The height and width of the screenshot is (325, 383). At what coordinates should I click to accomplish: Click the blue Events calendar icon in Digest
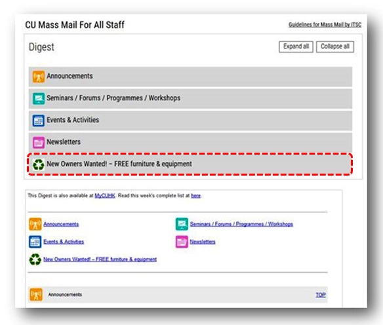pos(39,121)
